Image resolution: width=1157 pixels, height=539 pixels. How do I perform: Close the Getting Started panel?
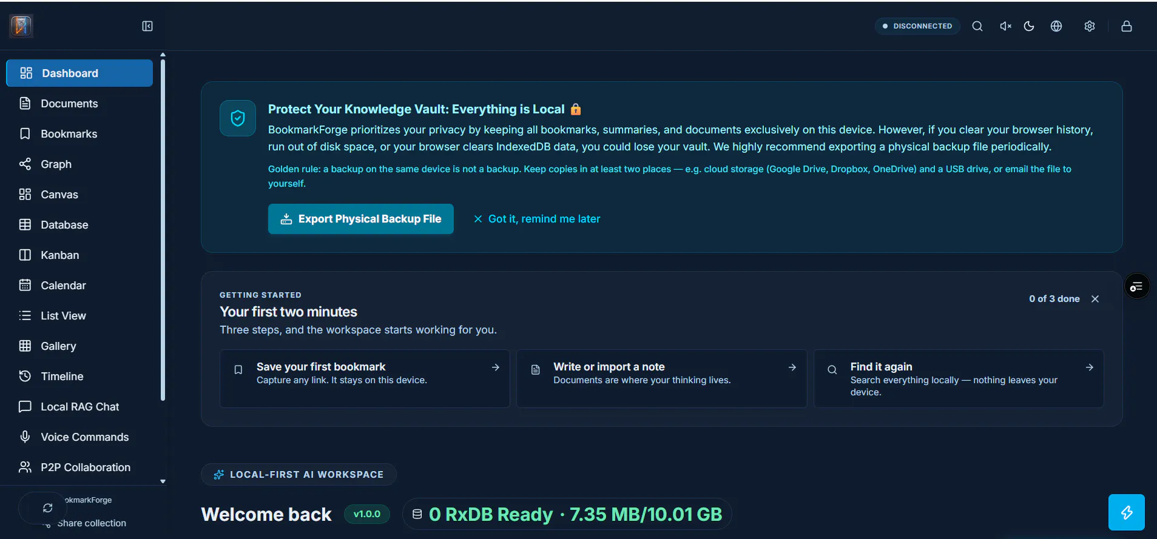1095,299
